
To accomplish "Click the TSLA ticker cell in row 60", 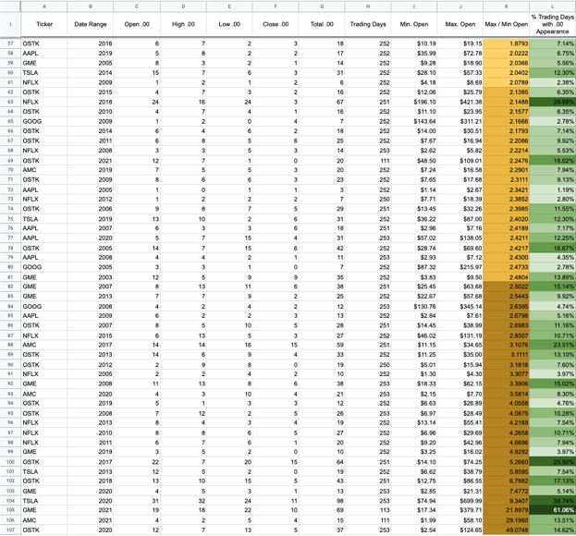I will 44,73.
